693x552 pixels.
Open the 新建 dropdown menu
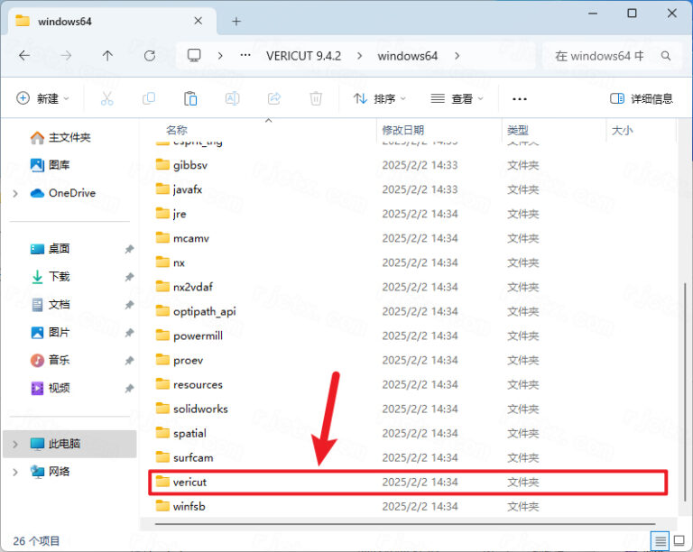[43, 98]
